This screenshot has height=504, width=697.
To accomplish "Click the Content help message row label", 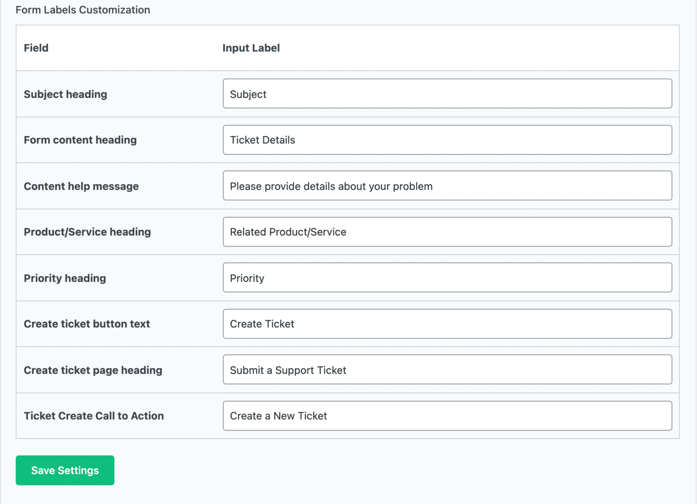I will (x=81, y=186).
